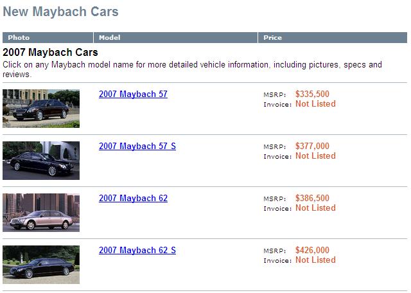Click the Maybach 57 car photo
Viewport: 411px width, 293px height.
tap(41, 109)
